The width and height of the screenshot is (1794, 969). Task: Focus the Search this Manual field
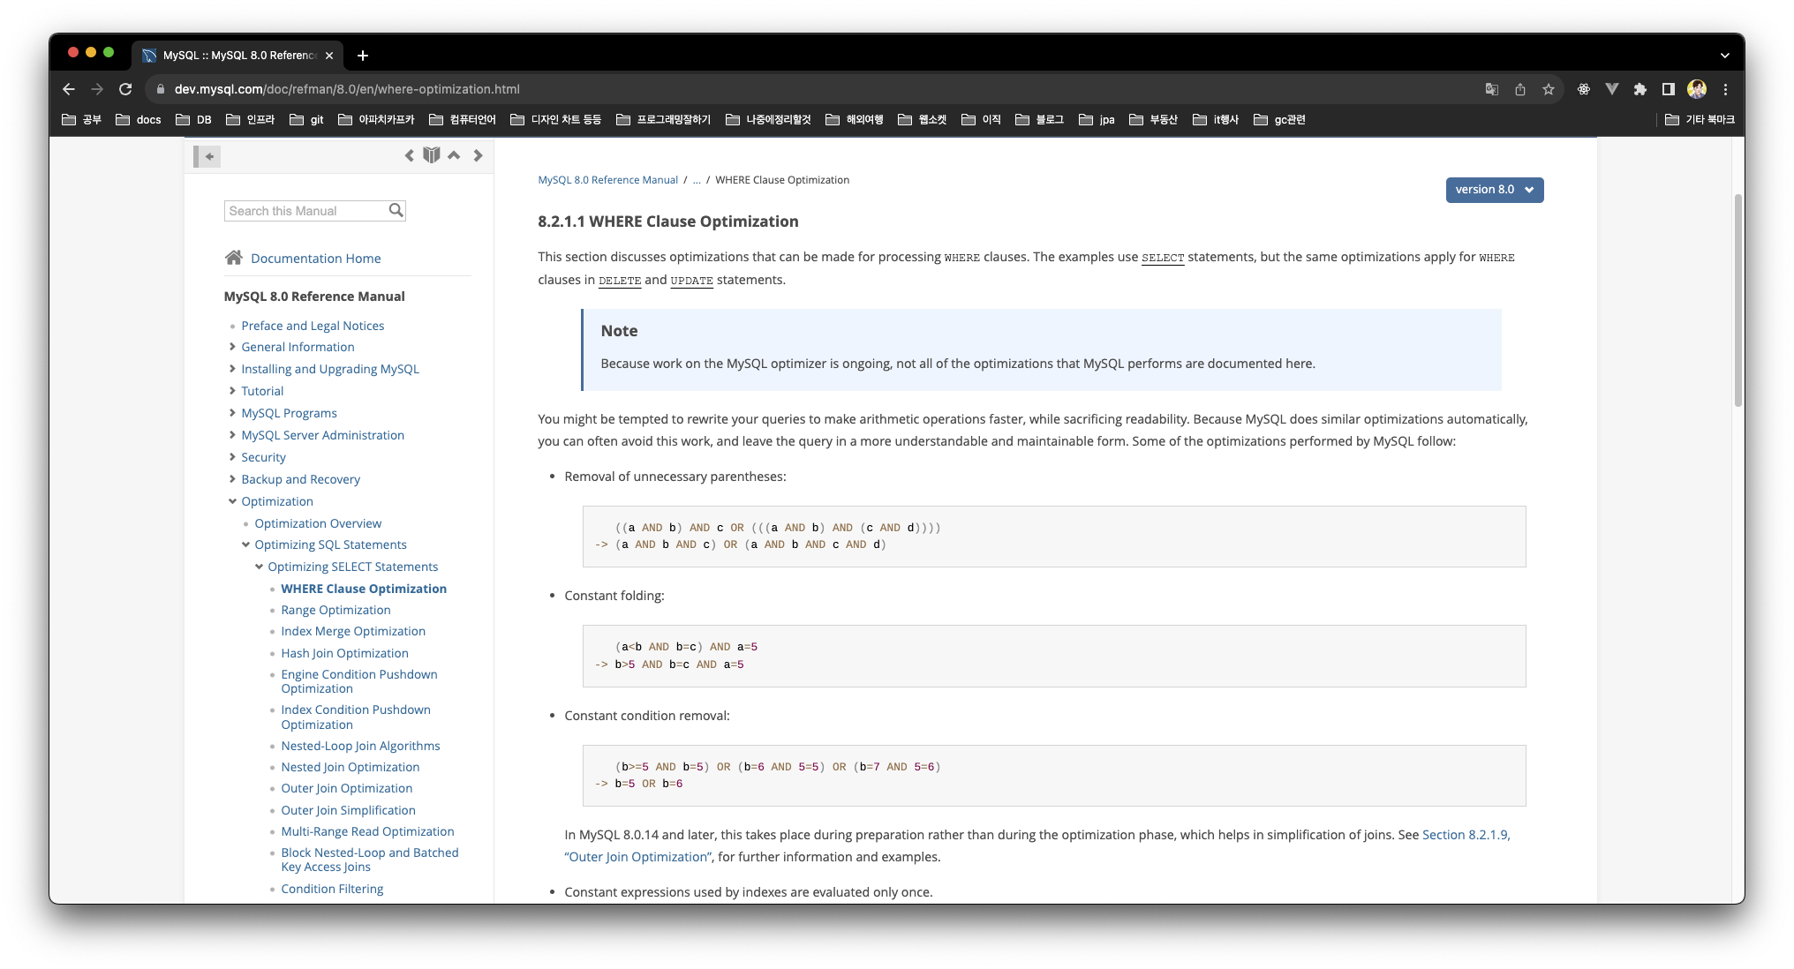305,211
